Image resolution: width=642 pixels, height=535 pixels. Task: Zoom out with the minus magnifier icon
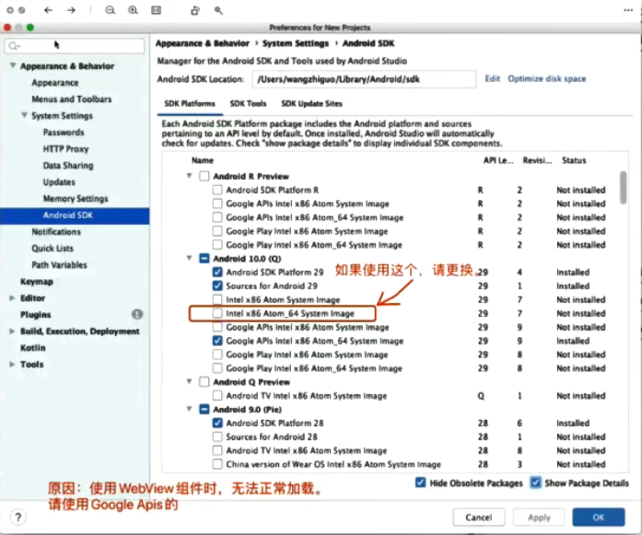pos(110,10)
